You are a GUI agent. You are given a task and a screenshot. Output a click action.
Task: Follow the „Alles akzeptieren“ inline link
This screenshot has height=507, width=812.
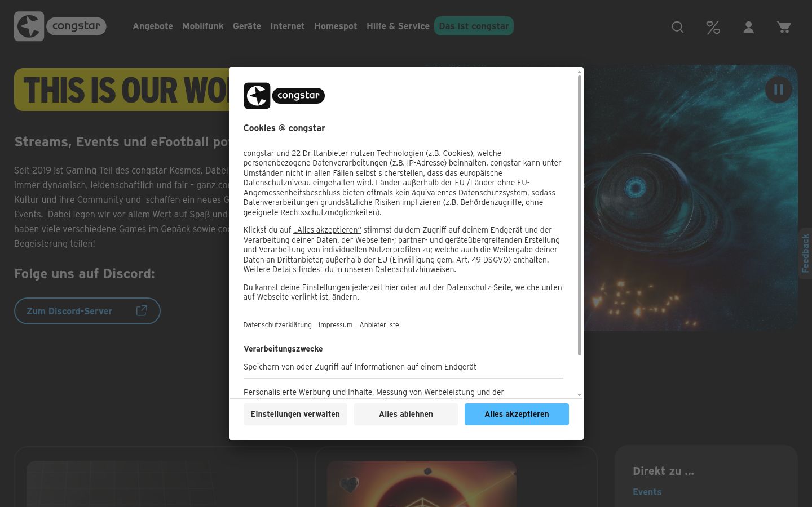(327, 230)
